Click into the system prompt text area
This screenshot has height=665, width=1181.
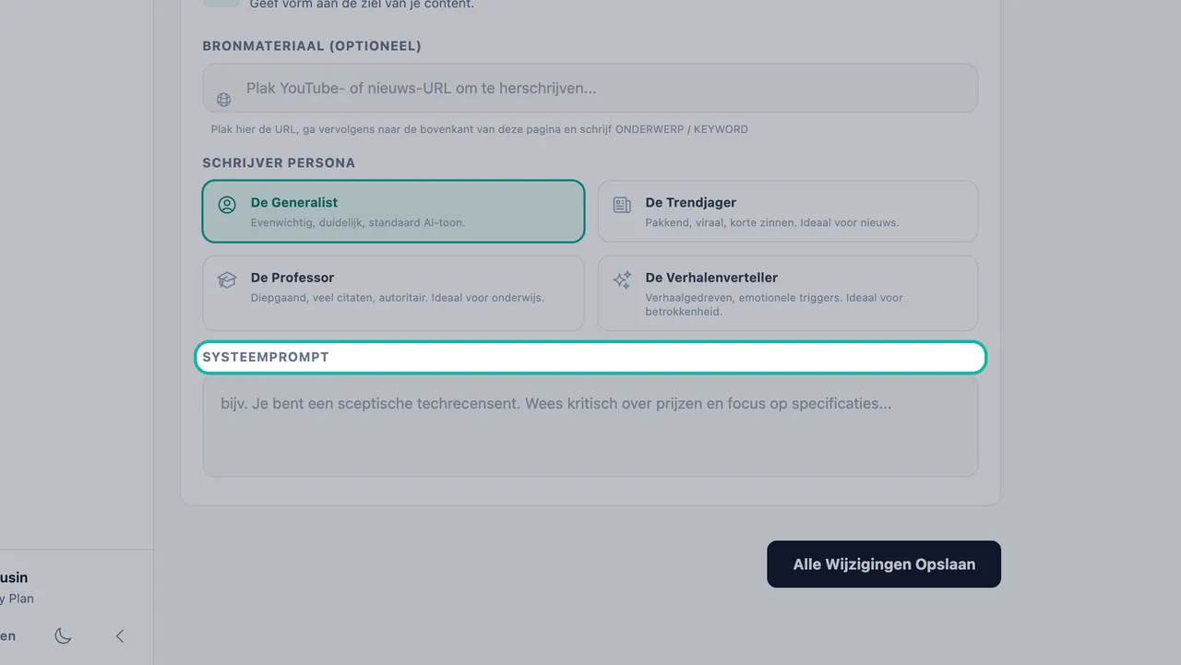coord(590,426)
